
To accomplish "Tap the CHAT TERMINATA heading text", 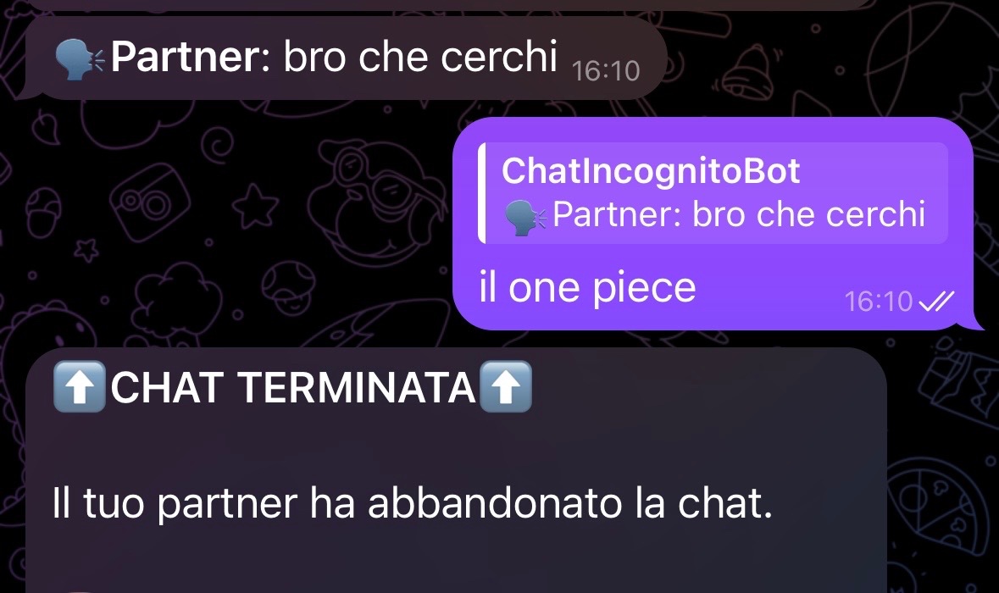I will click(292, 388).
